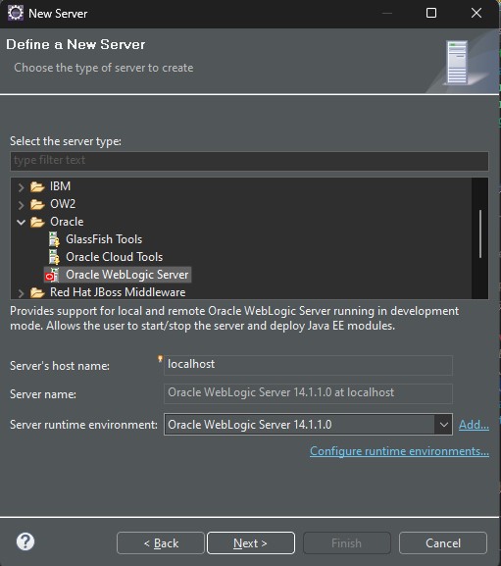The height and width of the screenshot is (566, 501).
Task: Expand the Red Hat JBoss Middleware node
Action: 21,293
